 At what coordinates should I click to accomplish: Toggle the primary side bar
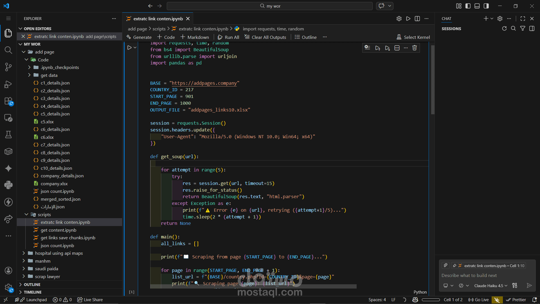[468, 6]
